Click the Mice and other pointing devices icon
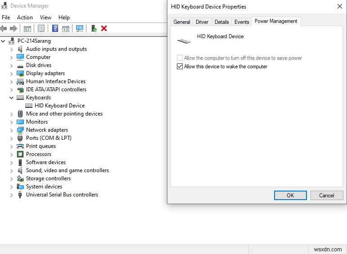 (x=20, y=114)
